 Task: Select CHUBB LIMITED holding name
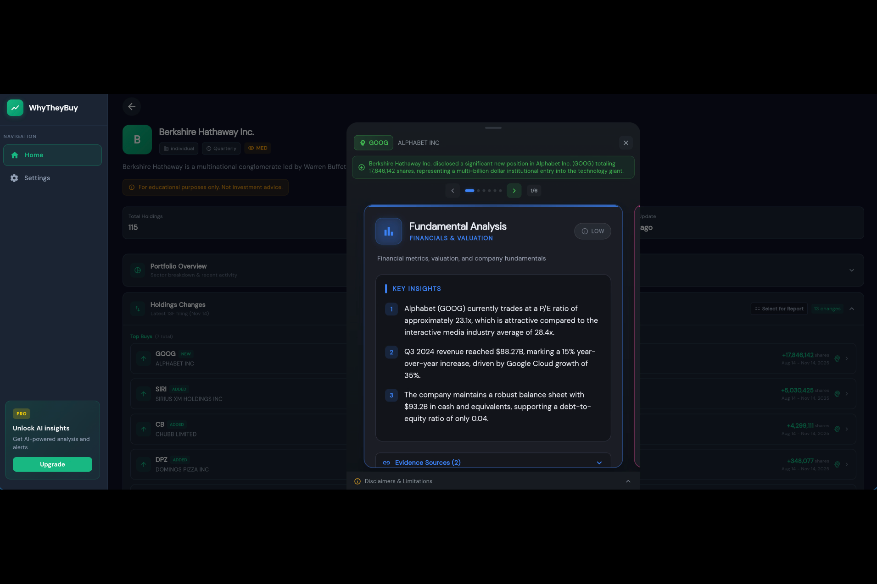tap(176, 434)
